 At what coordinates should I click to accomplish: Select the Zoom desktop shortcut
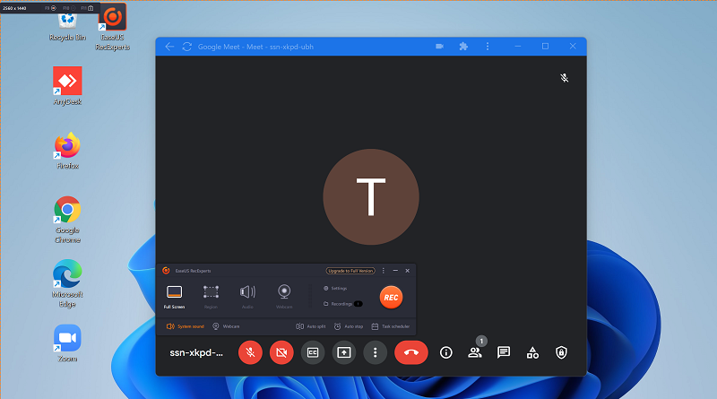point(67,343)
